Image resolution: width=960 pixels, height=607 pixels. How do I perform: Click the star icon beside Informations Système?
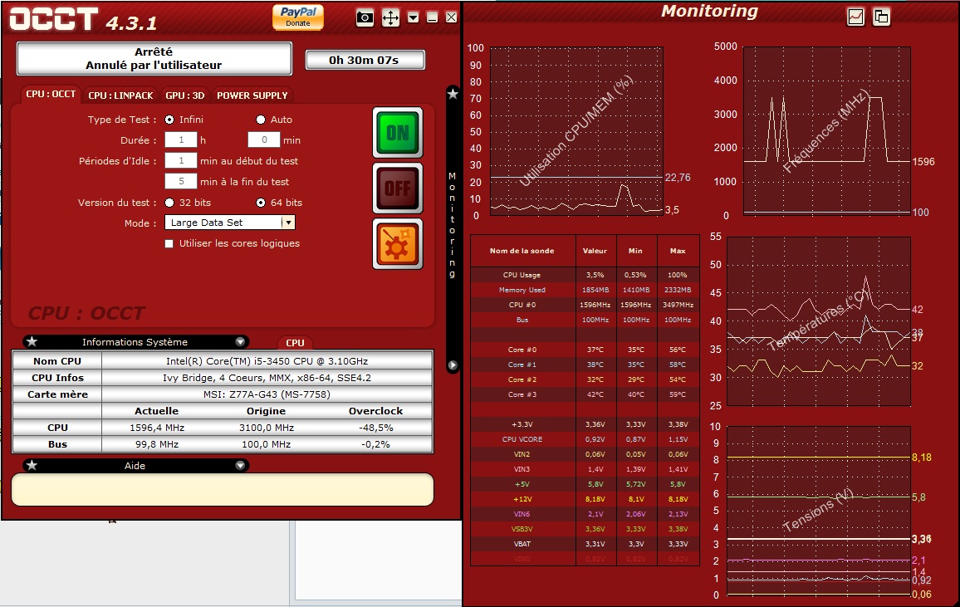(32, 342)
